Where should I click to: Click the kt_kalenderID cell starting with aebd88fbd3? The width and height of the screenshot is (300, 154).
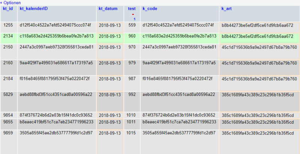tap(55, 94)
